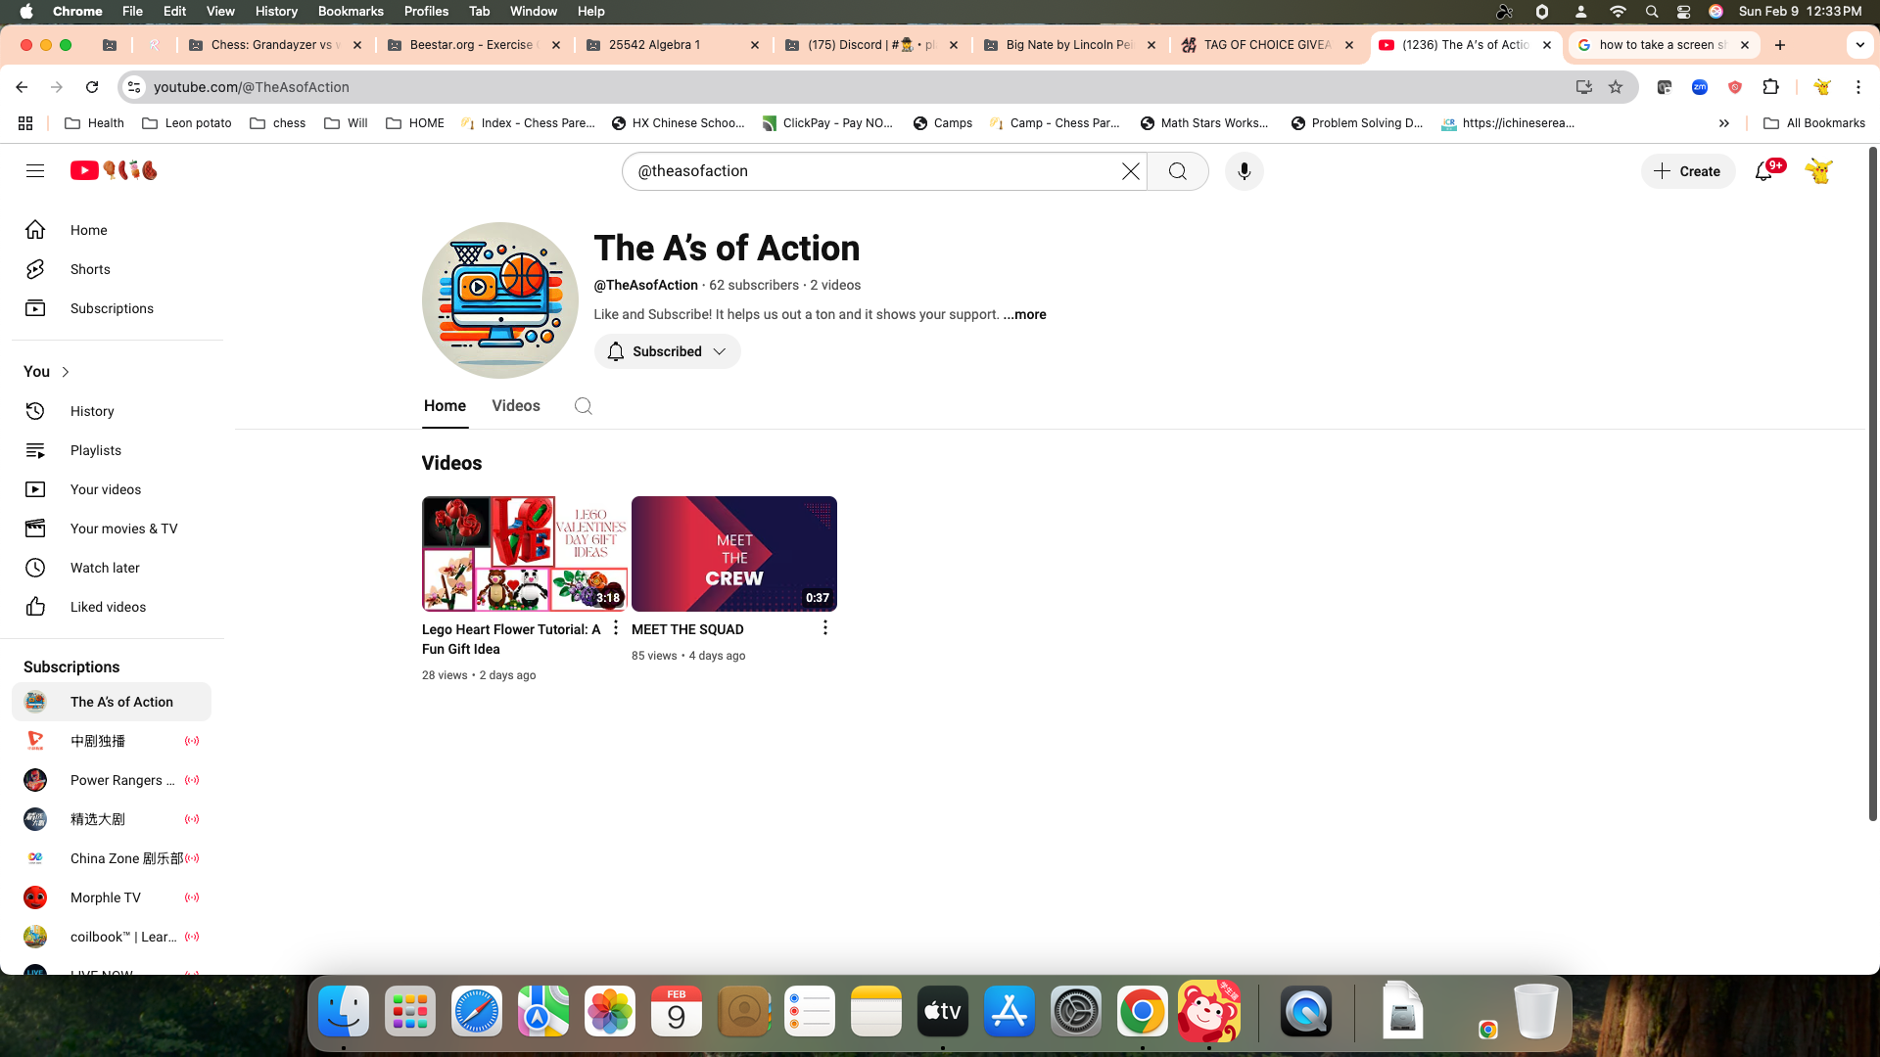Bookmark this page with star icon
1880x1057 pixels.
pos(1616,87)
